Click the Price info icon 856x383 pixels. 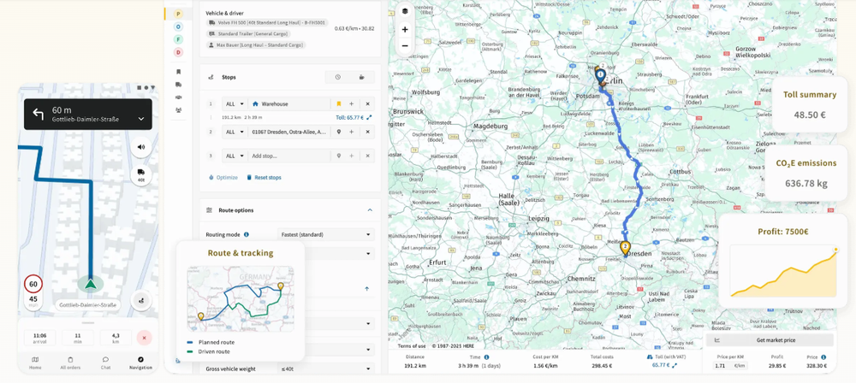pos(823,357)
